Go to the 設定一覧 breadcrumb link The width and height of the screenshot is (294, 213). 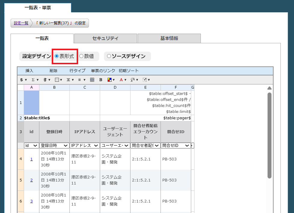[21, 23]
